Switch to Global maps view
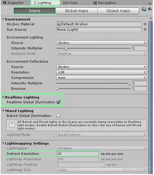 coord(77,11)
